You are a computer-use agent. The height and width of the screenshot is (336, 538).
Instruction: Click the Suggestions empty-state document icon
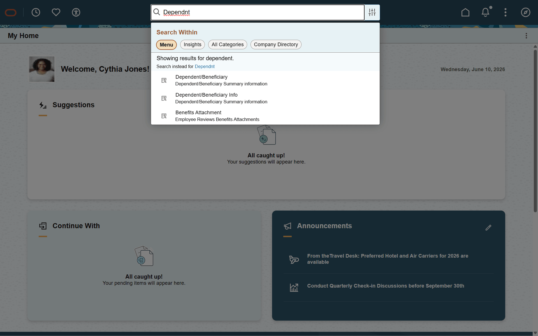coord(266,135)
